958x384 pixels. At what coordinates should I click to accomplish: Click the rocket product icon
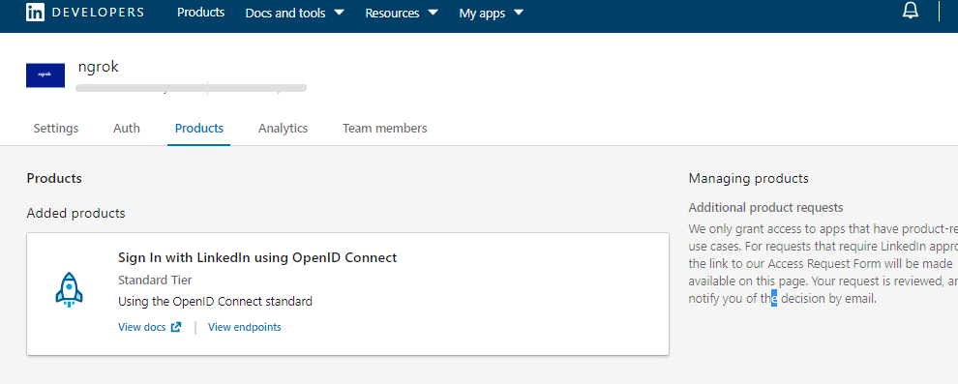click(69, 289)
